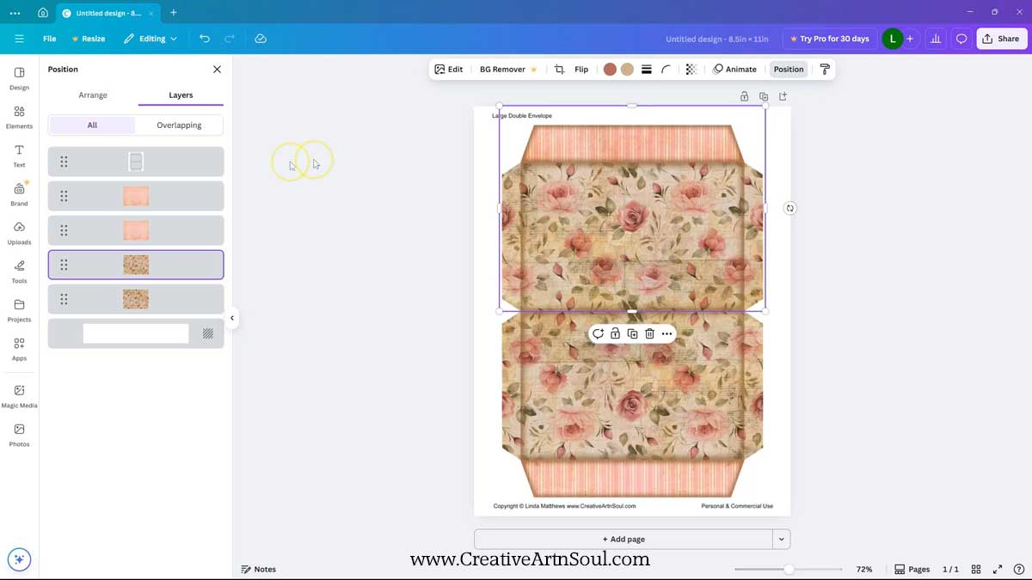Viewport: 1032px width, 580px height.
Task: Pick the rose color swatch
Action: pyautogui.click(x=610, y=70)
